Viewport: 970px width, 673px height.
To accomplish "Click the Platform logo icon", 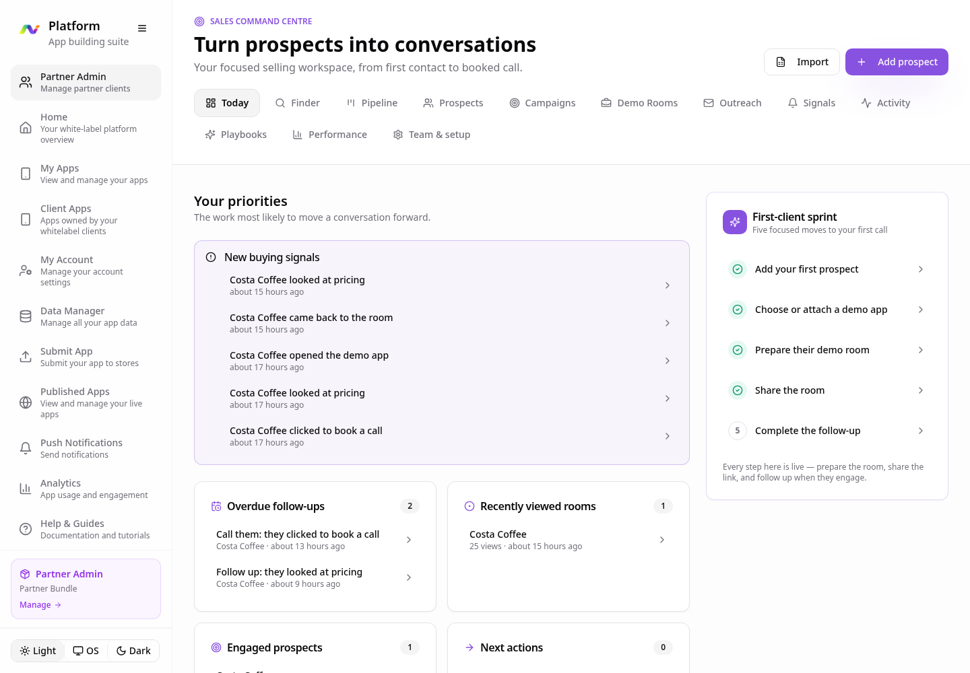I will [30, 30].
